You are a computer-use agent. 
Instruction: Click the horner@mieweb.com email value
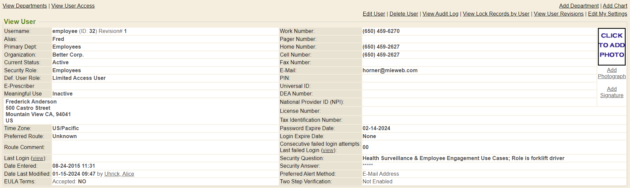click(x=390, y=71)
